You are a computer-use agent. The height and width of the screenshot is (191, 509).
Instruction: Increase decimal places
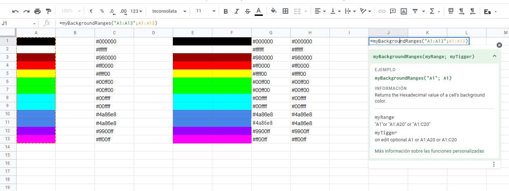123,11
